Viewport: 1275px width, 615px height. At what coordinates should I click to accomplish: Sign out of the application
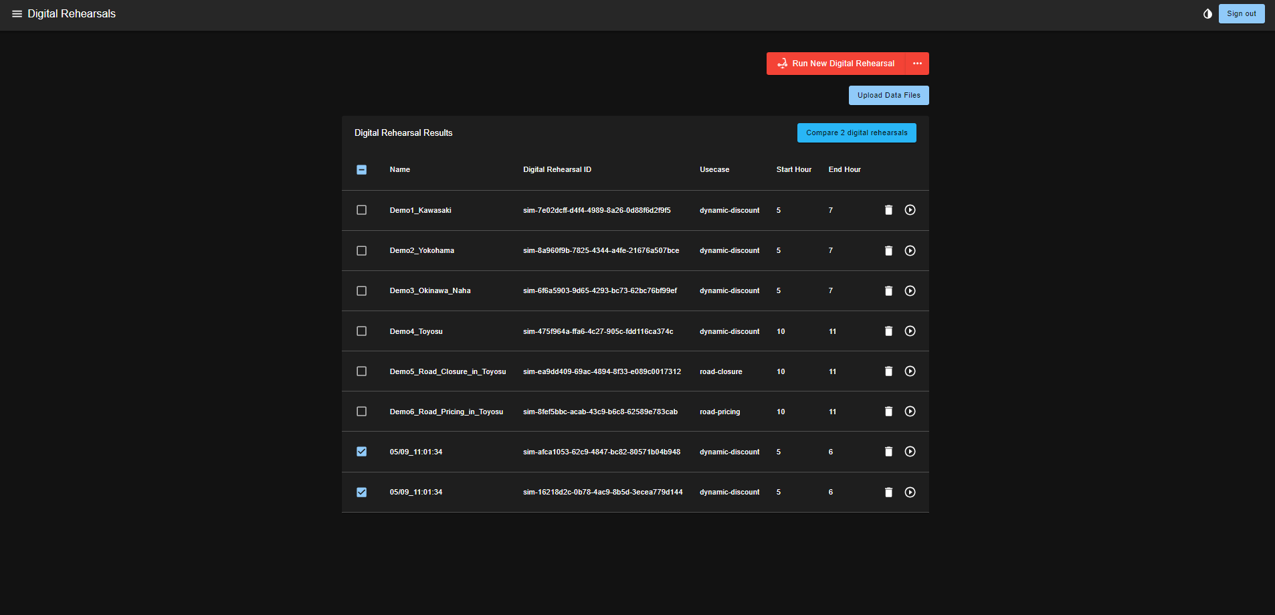pyautogui.click(x=1241, y=14)
